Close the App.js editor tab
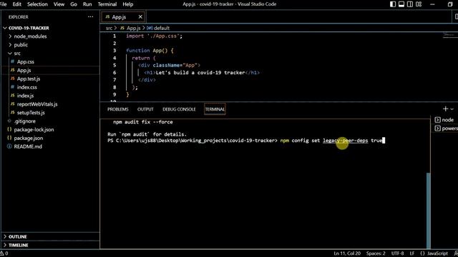Screen dimensions: 458x257 140,17
